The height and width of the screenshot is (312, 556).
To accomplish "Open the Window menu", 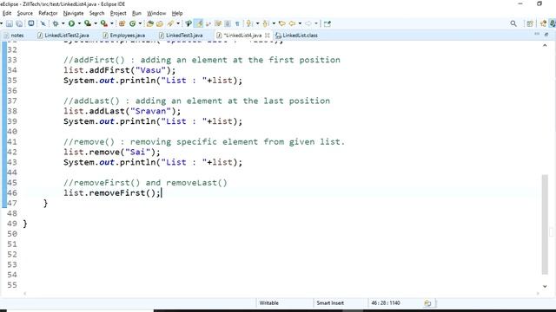I will (156, 13).
